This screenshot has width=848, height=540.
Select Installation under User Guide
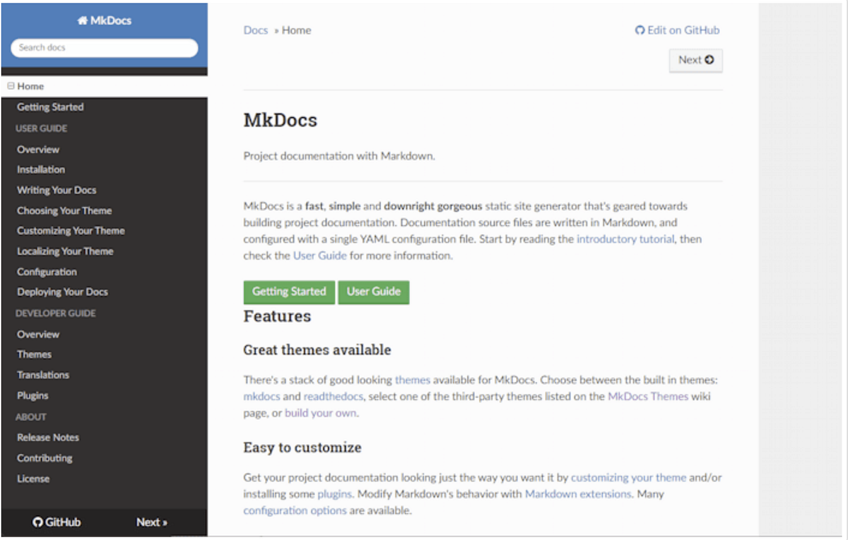41,169
